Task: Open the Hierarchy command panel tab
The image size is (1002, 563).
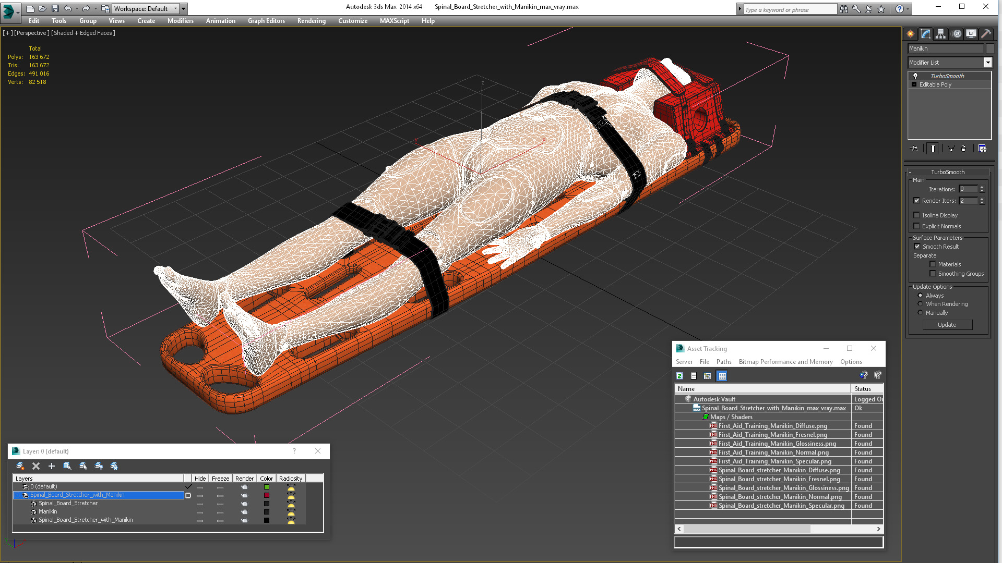Action: click(x=940, y=34)
